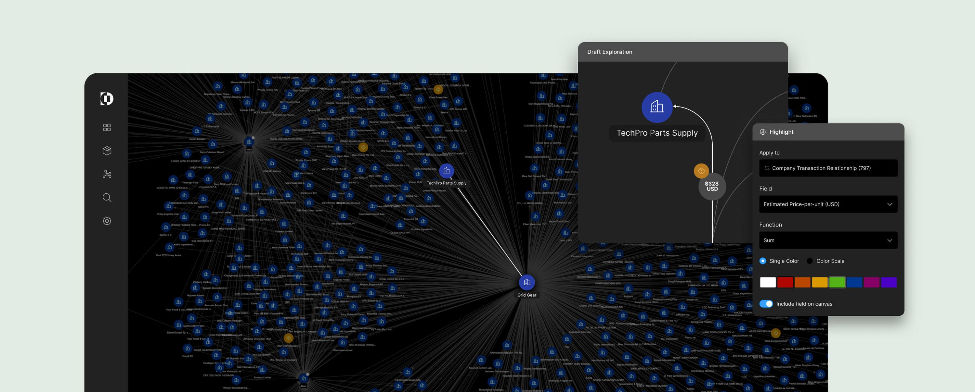Open the Estimated Price-per-unit field dropdown
Screen dimensions: 975x392
[x=828, y=204]
